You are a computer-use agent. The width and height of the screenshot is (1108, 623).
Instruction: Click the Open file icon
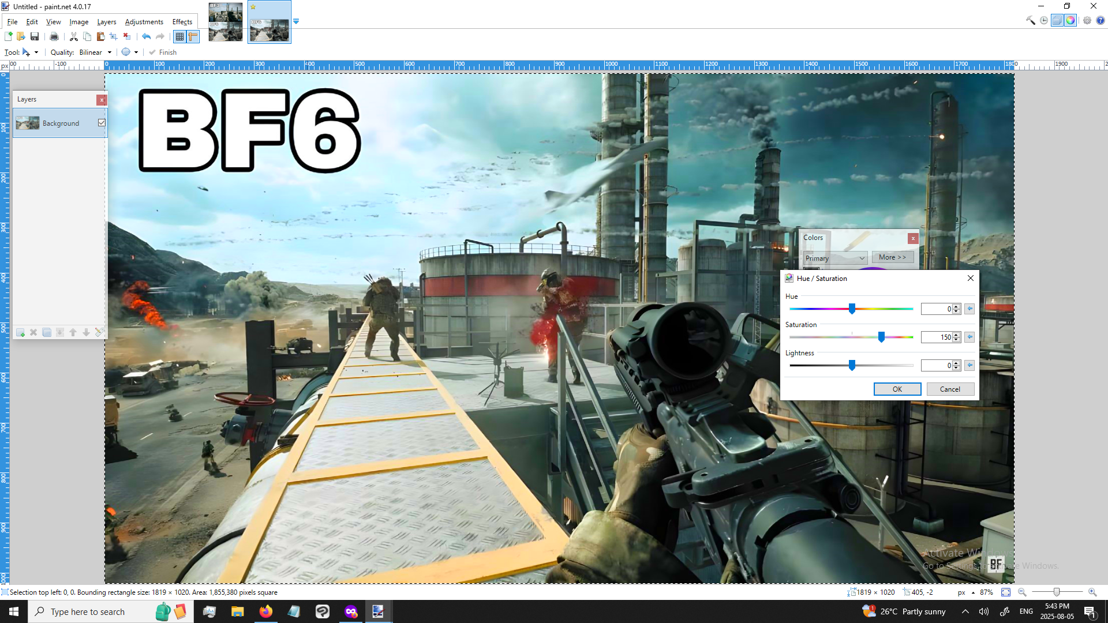tap(21, 36)
